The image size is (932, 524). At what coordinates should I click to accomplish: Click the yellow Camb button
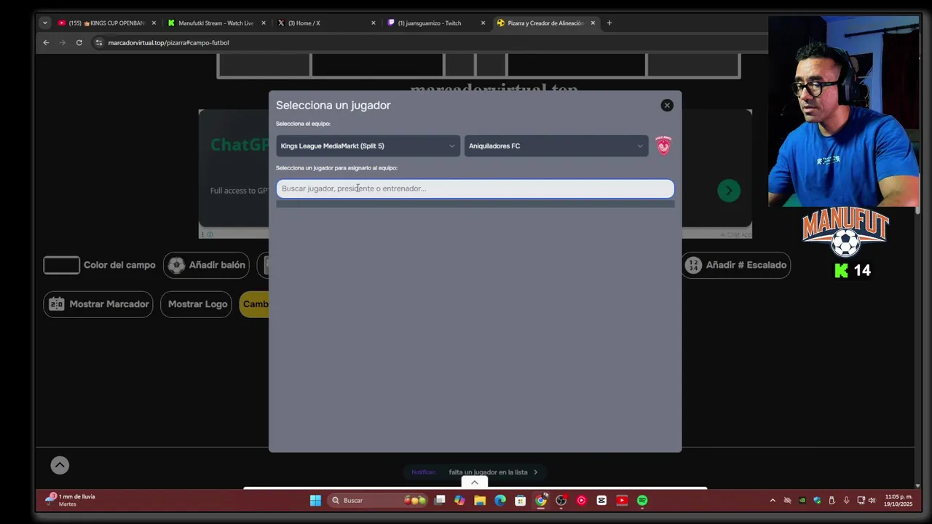[x=254, y=304]
